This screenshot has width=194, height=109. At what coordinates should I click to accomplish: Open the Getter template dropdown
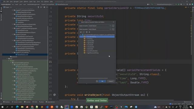[x=100, y=26]
